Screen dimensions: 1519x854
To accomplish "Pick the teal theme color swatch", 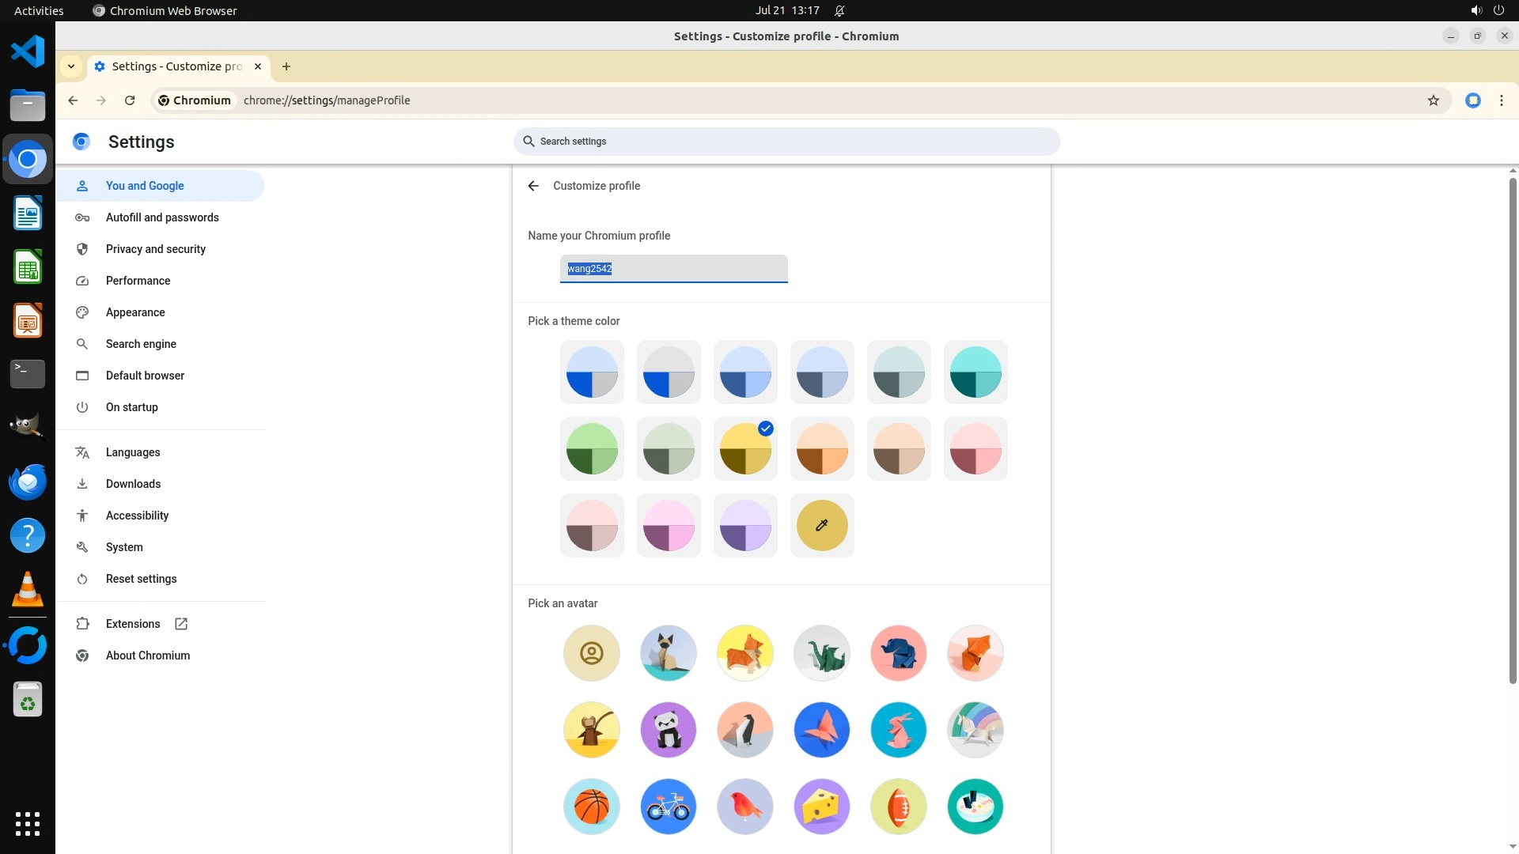I will [975, 372].
